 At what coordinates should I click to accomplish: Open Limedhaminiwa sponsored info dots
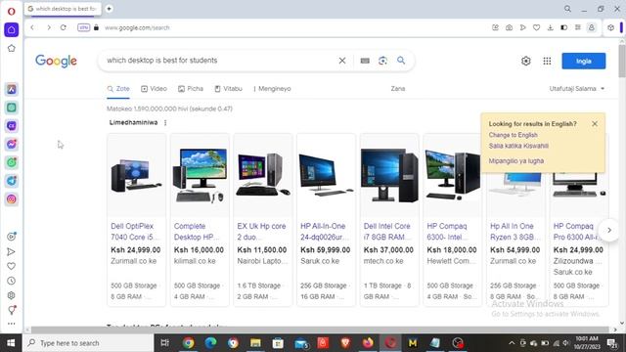point(165,122)
